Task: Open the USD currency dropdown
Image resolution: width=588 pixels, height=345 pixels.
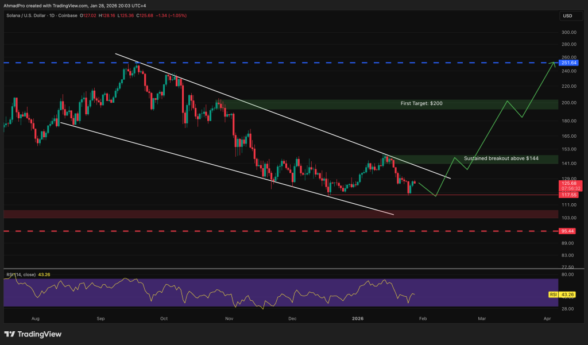Action: click(x=568, y=15)
